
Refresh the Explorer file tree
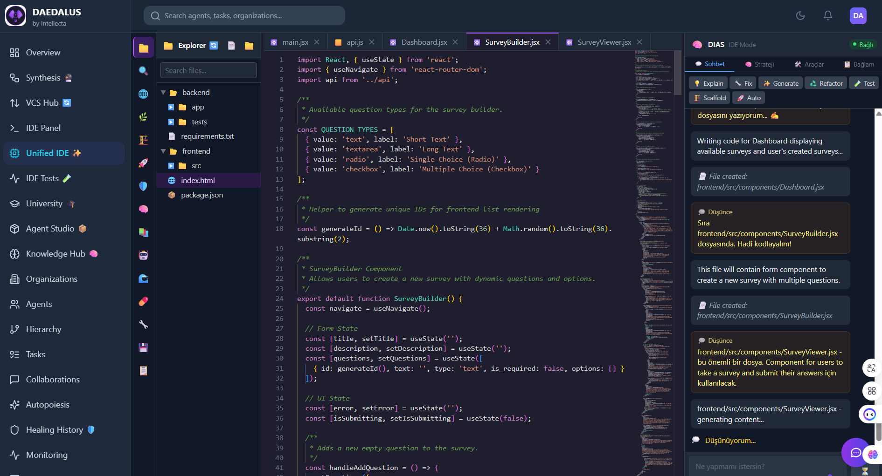214,45
